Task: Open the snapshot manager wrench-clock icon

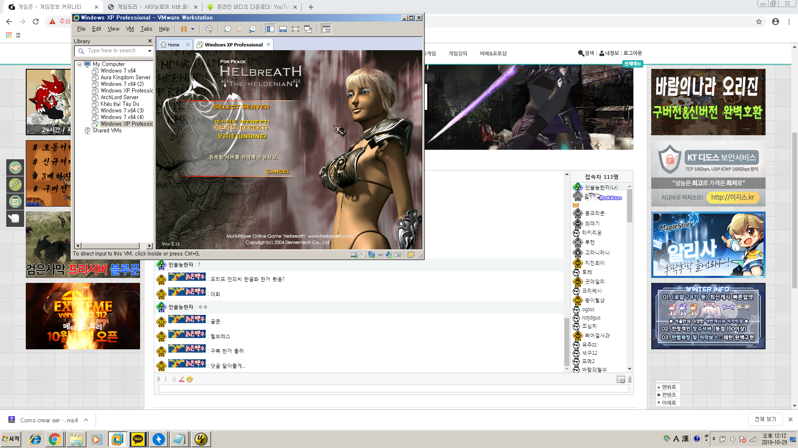Action: click(252, 29)
